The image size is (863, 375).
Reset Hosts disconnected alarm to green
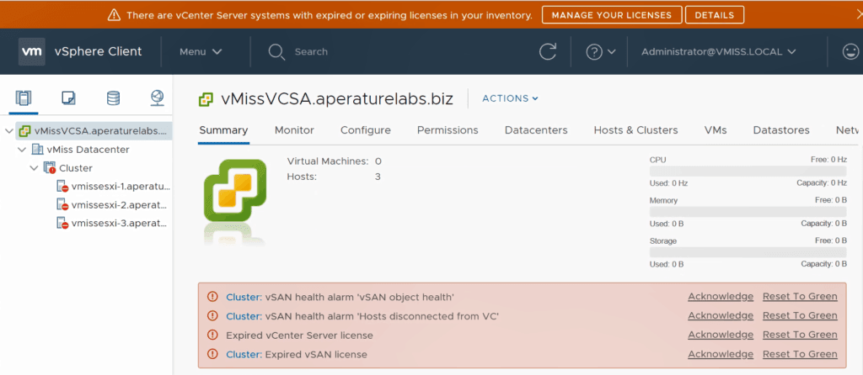[x=800, y=315]
